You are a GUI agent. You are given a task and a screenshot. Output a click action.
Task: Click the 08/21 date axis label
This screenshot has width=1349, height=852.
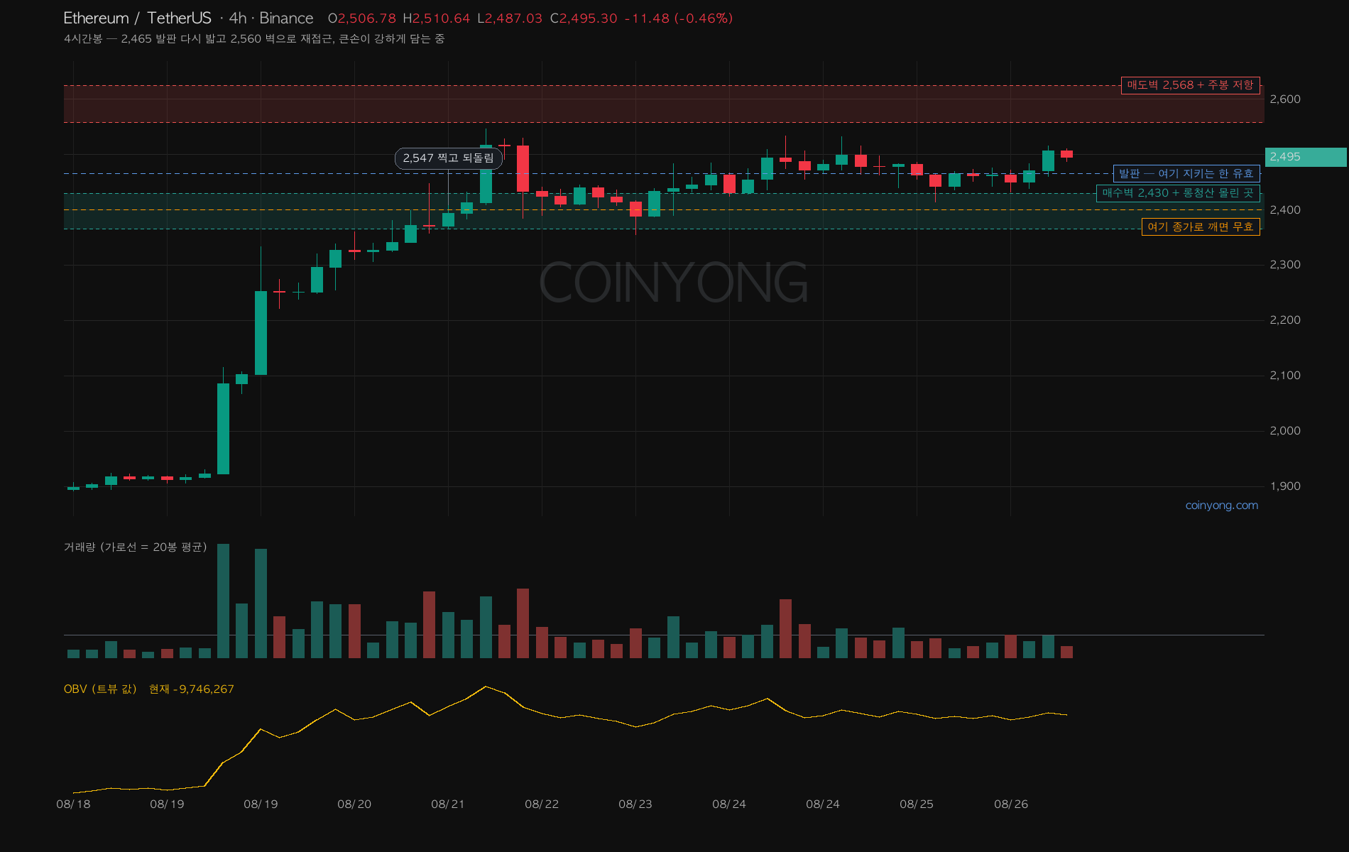coord(448,804)
